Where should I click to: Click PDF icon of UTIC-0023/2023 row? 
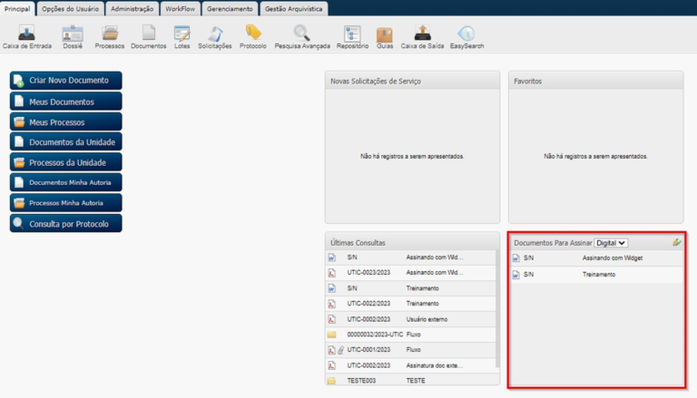[x=331, y=273]
